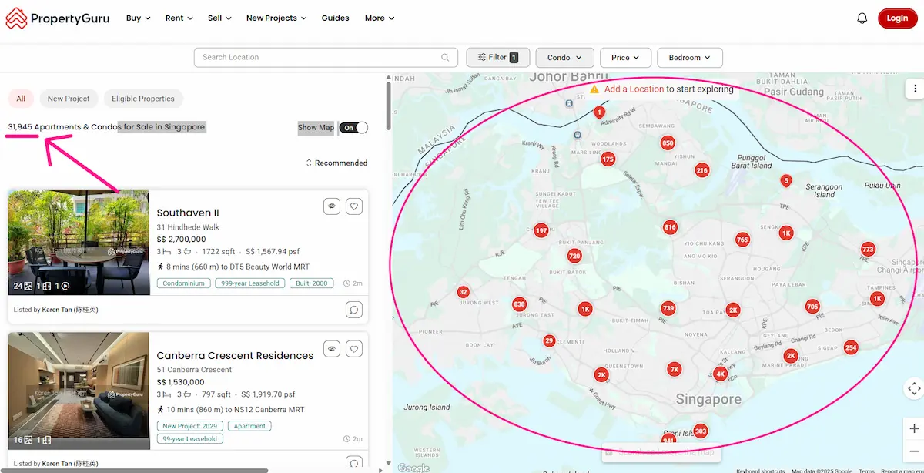
Task: View the Canberra Crescent Residences photo thumbnail
Action: click(x=79, y=391)
